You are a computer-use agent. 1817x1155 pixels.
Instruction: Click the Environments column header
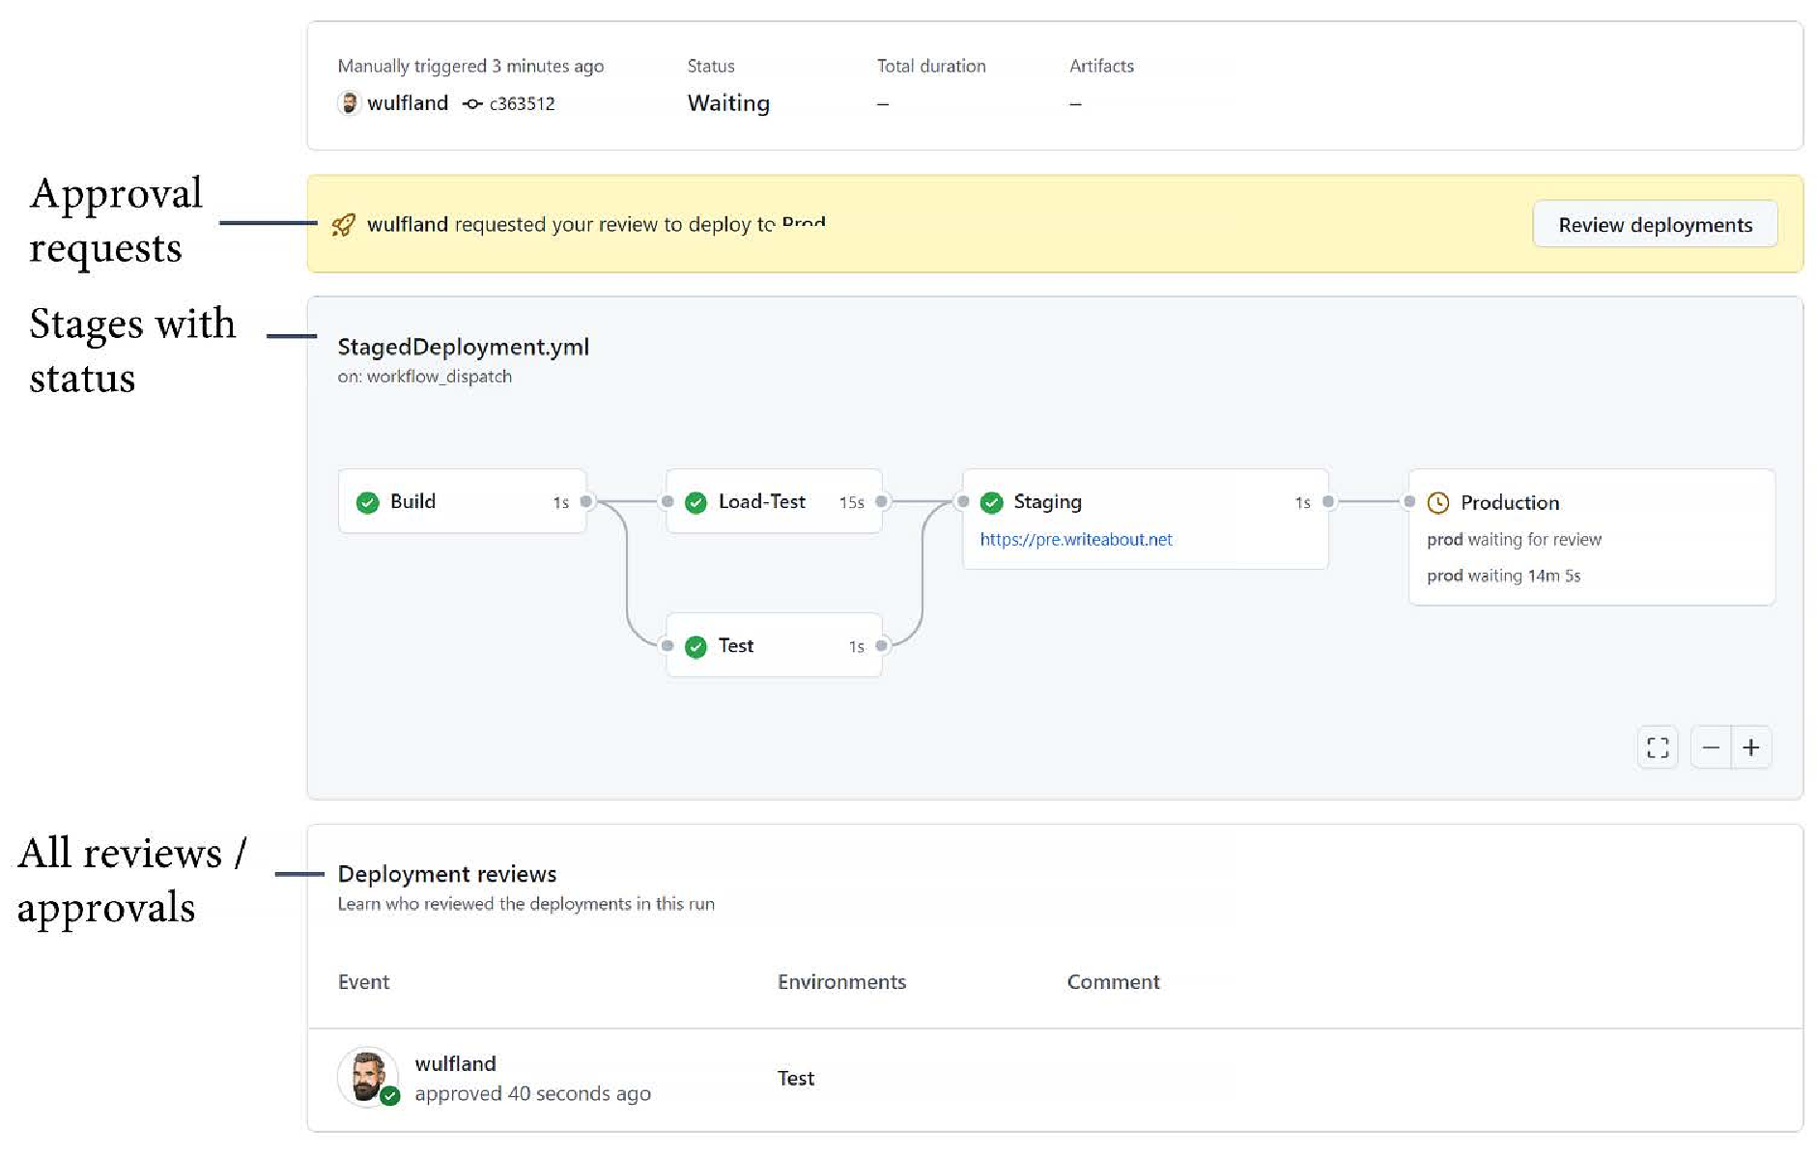[x=841, y=981]
